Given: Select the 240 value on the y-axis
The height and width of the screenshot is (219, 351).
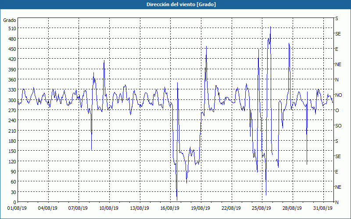Looking at the screenshot, I should 12,120.
